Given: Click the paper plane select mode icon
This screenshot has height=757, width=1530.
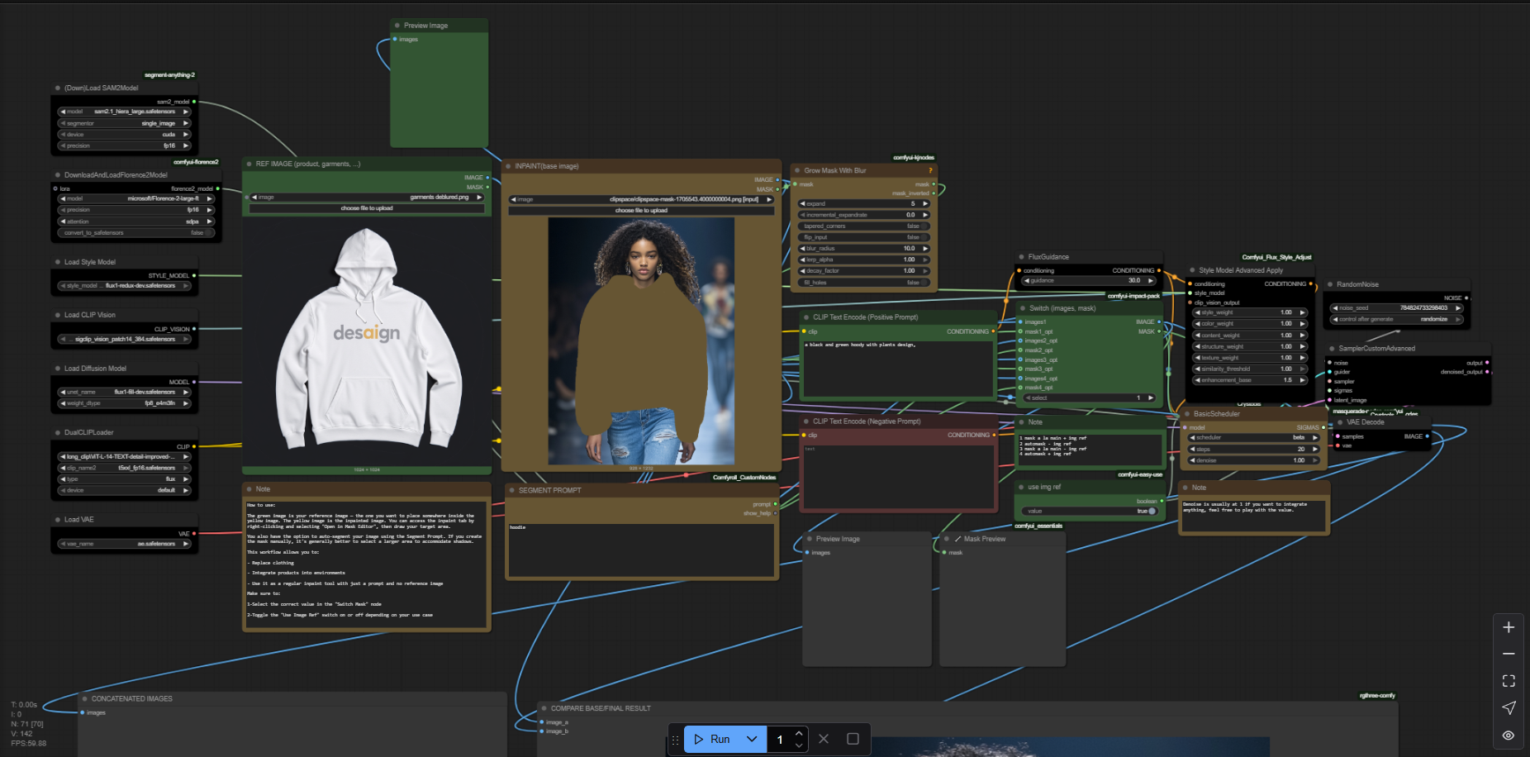Looking at the screenshot, I should pyautogui.click(x=1509, y=707).
